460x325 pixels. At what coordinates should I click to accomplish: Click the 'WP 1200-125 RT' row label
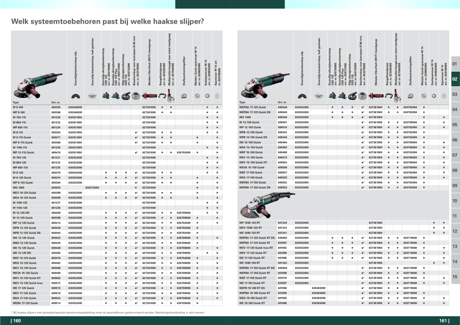click(250, 223)
